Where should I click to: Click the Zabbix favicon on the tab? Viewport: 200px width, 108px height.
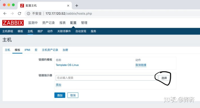(22, 6)
